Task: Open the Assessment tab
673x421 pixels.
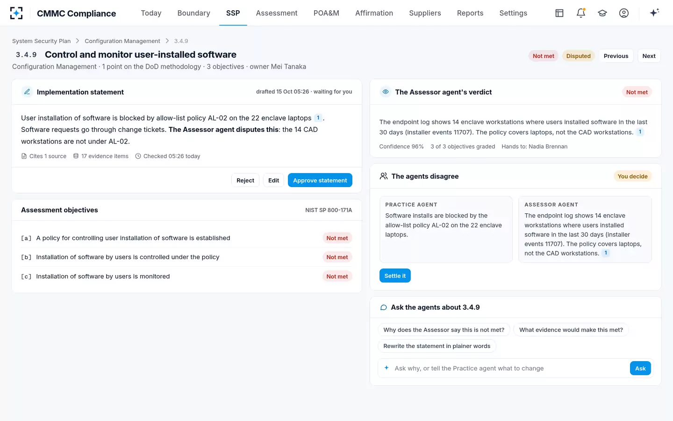Action: click(x=277, y=13)
